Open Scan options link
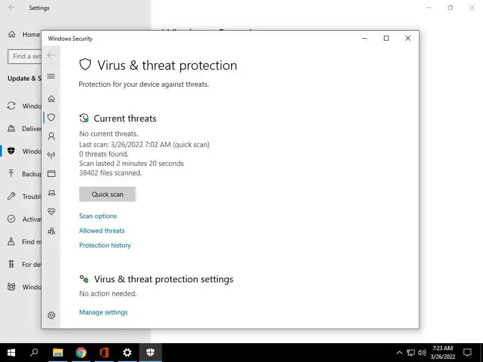The height and width of the screenshot is (362, 483). click(x=98, y=216)
